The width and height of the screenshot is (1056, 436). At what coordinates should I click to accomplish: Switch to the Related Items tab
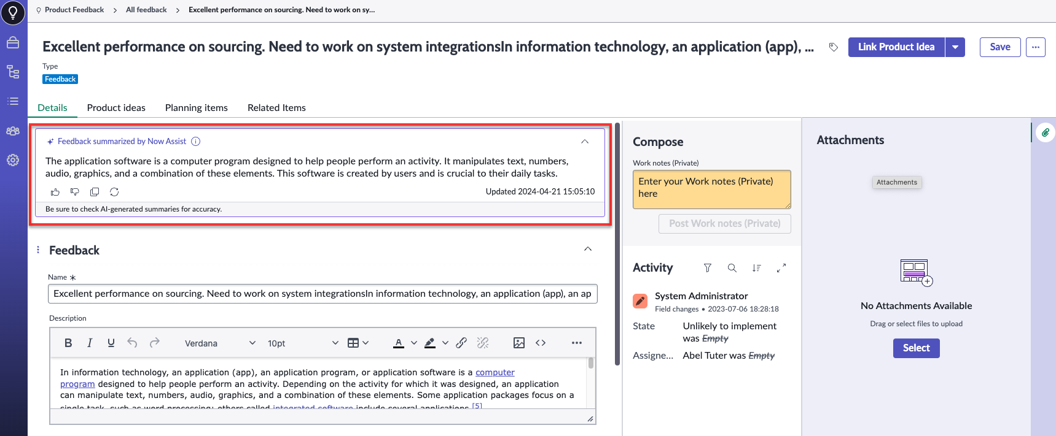click(x=276, y=107)
